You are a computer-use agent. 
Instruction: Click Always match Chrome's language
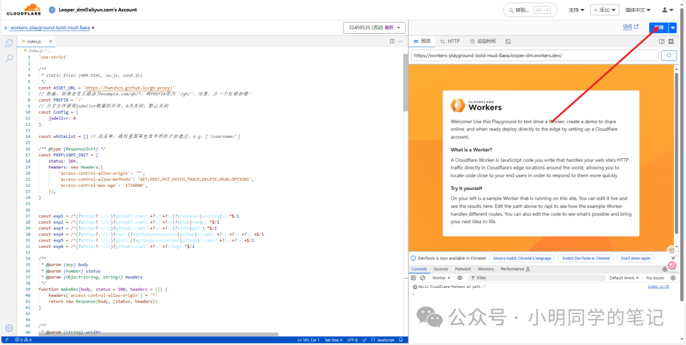(522, 259)
